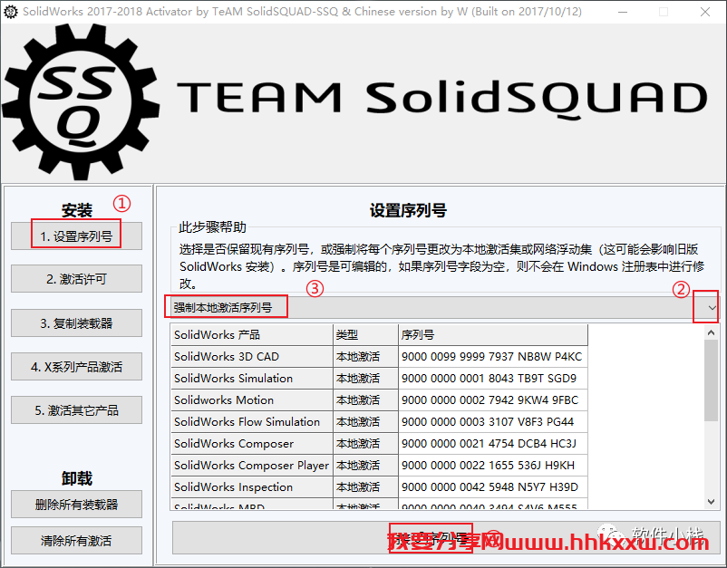Edit serial 9000 0000 0042 5948 N5Y7 H39D

493,487
